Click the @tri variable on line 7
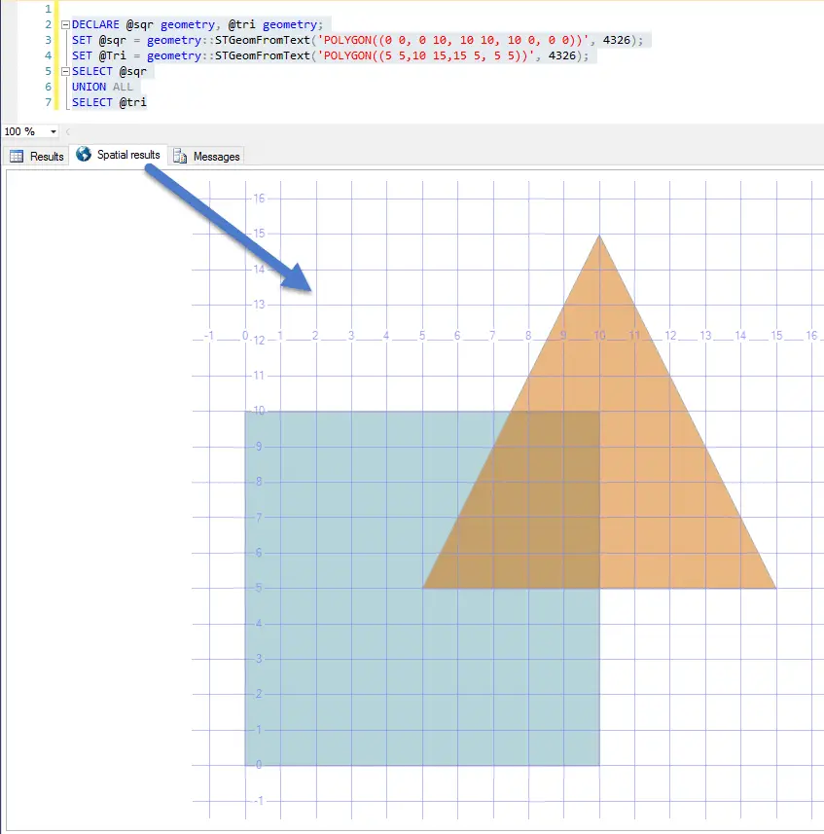Screen dimensions: 824x834 [133, 102]
